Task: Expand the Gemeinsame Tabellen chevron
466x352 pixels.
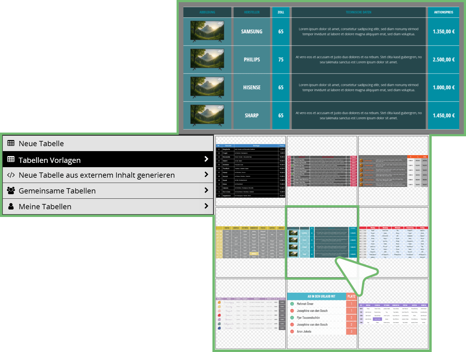Action: (x=206, y=190)
